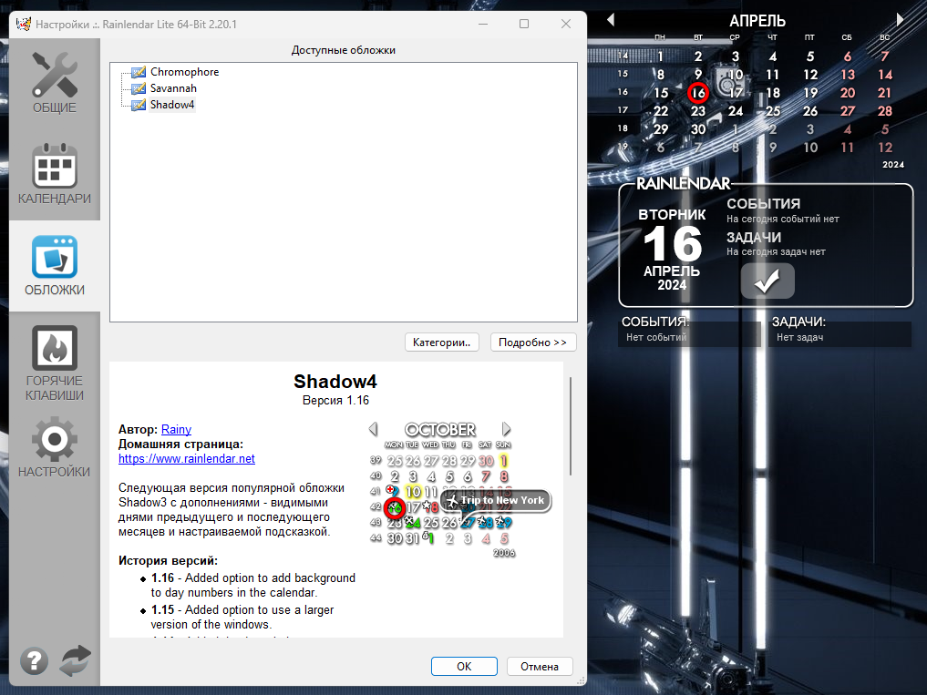Click the Savannah skin icon

139,88
